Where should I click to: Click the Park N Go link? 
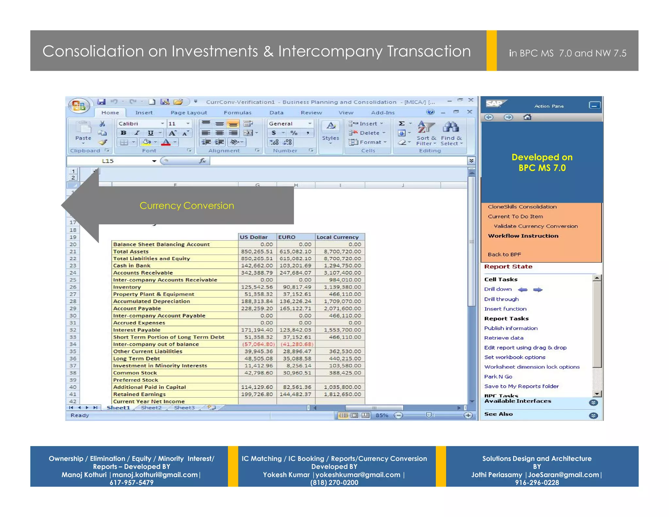(x=498, y=376)
